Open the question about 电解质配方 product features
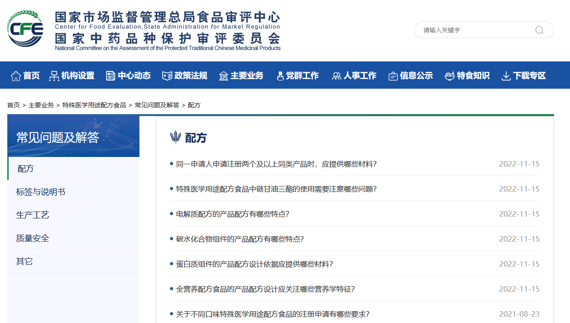570x323 pixels. point(232,214)
